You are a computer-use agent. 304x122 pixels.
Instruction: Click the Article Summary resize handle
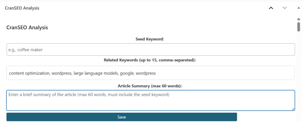click(293, 109)
